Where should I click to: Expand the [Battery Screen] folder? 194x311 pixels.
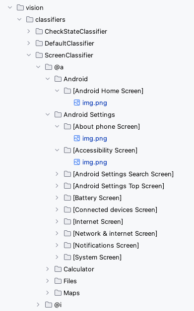coord(57,198)
